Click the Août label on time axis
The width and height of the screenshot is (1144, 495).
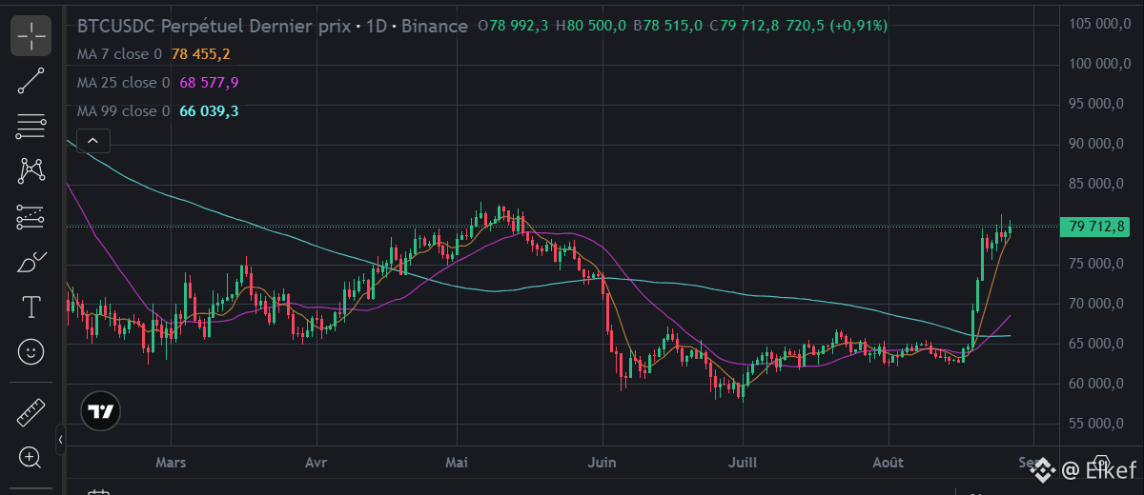point(889,463)
